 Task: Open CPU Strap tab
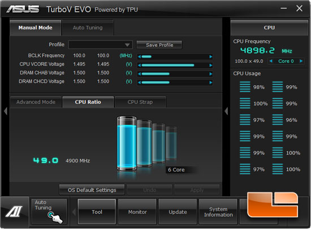tap(140, 102)
